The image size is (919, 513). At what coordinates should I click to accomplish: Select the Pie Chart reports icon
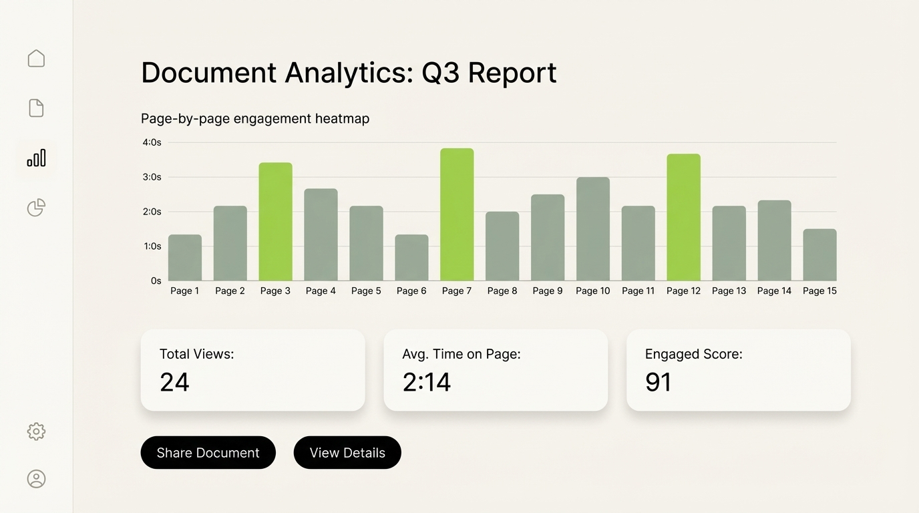pyautogui.click(x=36, y=208)
